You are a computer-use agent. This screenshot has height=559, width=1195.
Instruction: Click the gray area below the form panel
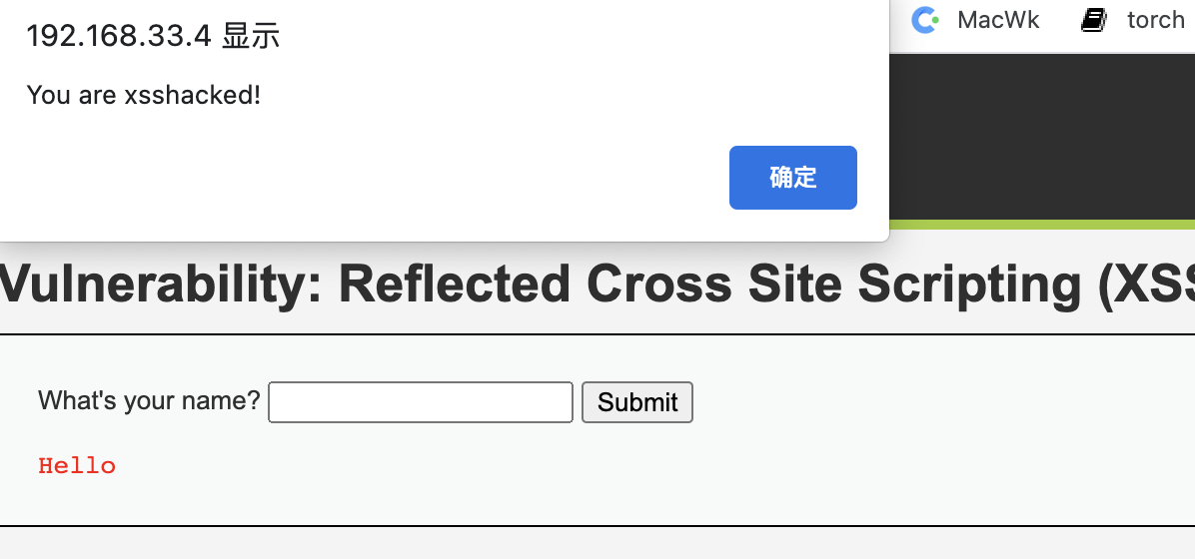pos(599,543)
